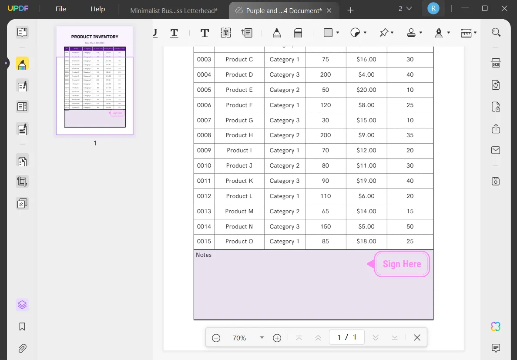This screenshot has height=360, width=517.
Task: Select the Pin attachment tool
Action: coord(384,33)
